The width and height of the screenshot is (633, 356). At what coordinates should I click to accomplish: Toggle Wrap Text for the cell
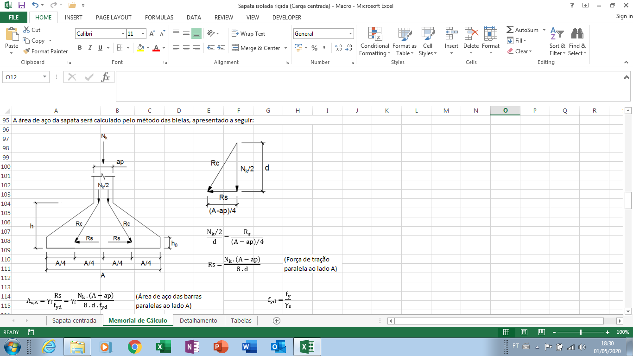[x=248, y=34]
